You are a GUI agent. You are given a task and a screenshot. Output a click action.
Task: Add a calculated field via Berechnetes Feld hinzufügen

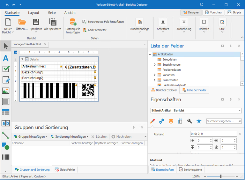pos(103,22)
